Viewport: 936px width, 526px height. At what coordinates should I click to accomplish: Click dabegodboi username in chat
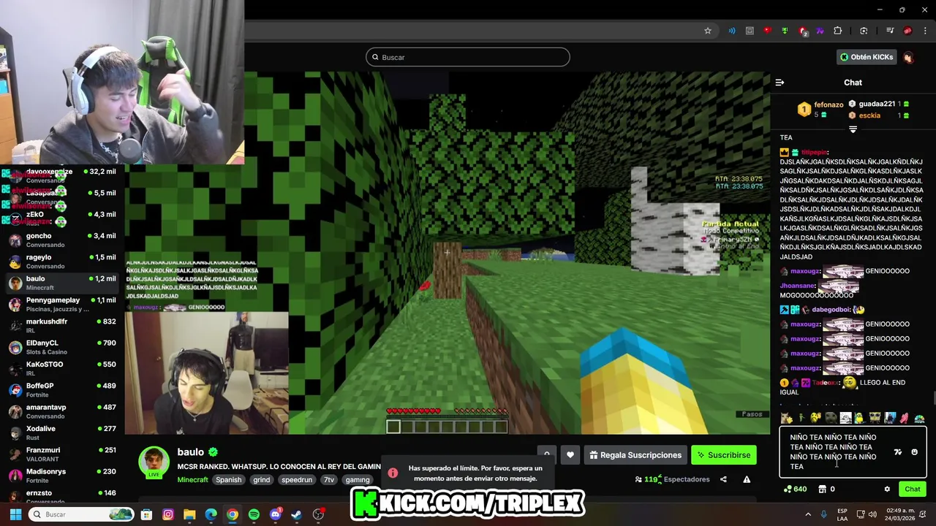831,310
